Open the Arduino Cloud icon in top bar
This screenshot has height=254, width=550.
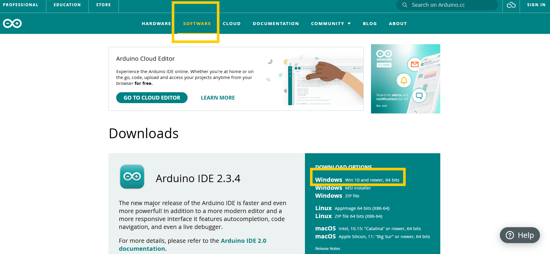(x=511, y=5)
